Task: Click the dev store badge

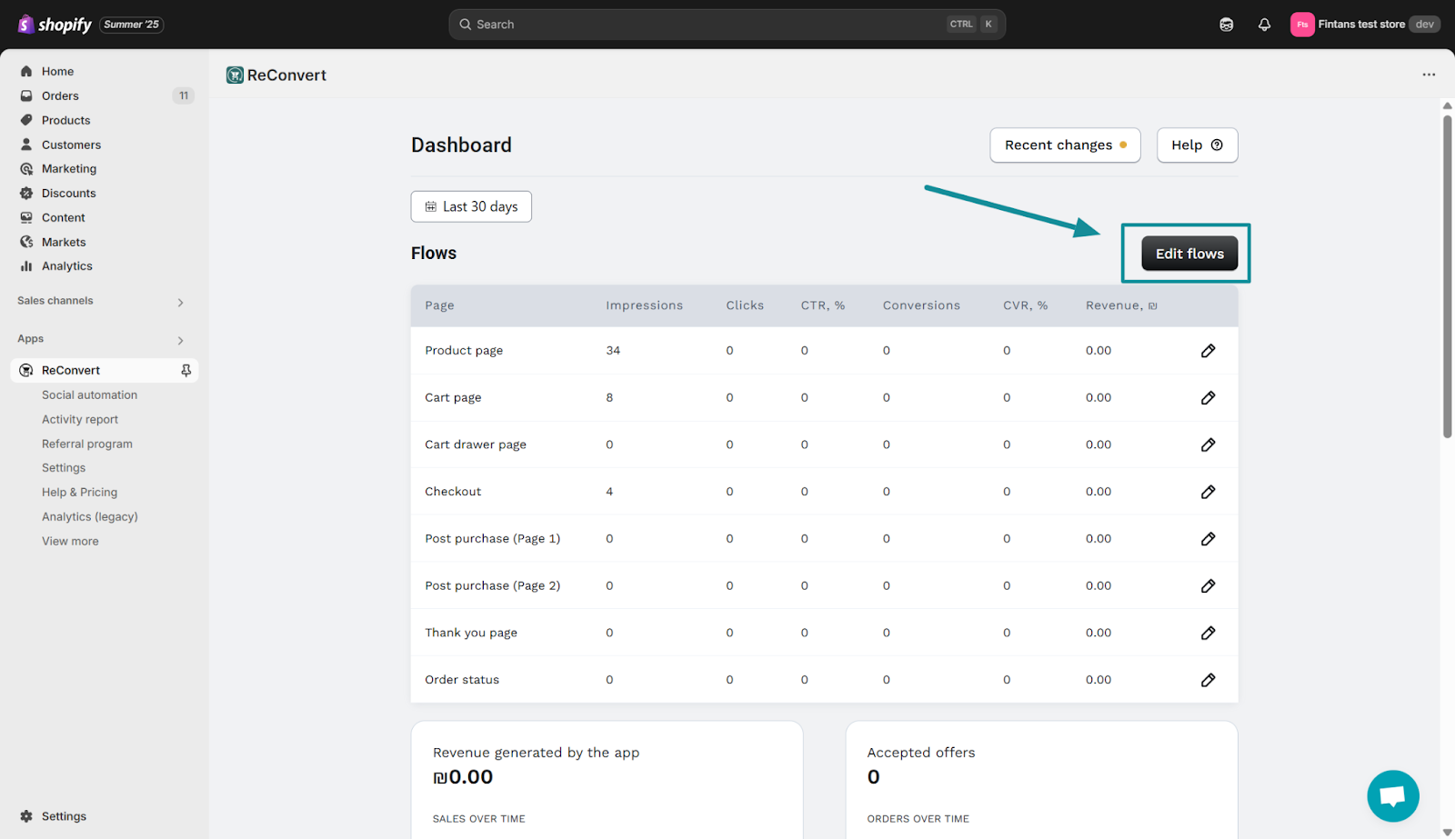Action: (1424, 25)
